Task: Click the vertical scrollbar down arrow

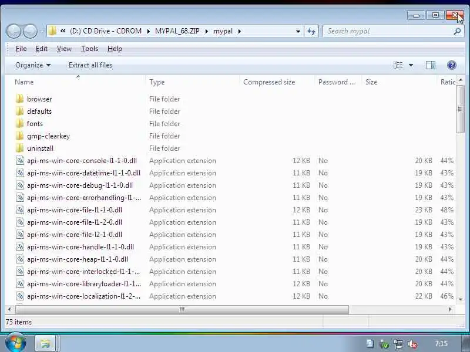Action: pos(460,299)
